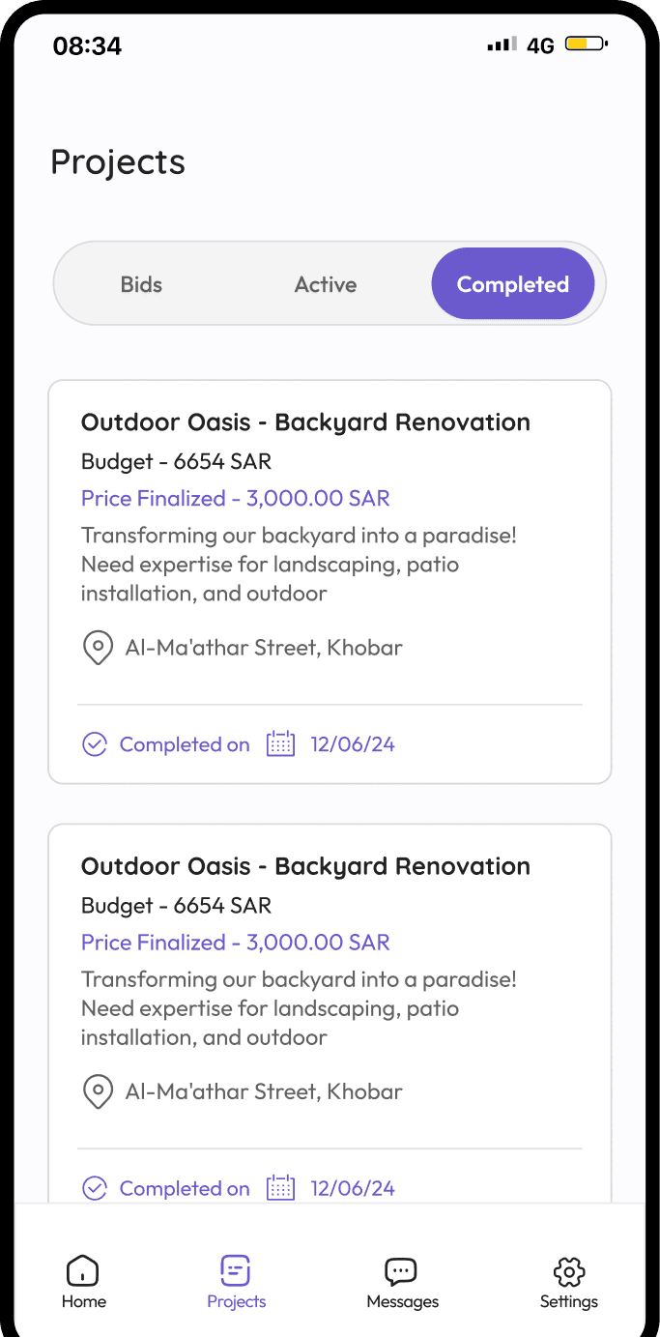The height and width of the screenshot is (1337, 660).
Task: Tap the location pin icon in first card
Action: pyautogui.click(x=98, y=648)
